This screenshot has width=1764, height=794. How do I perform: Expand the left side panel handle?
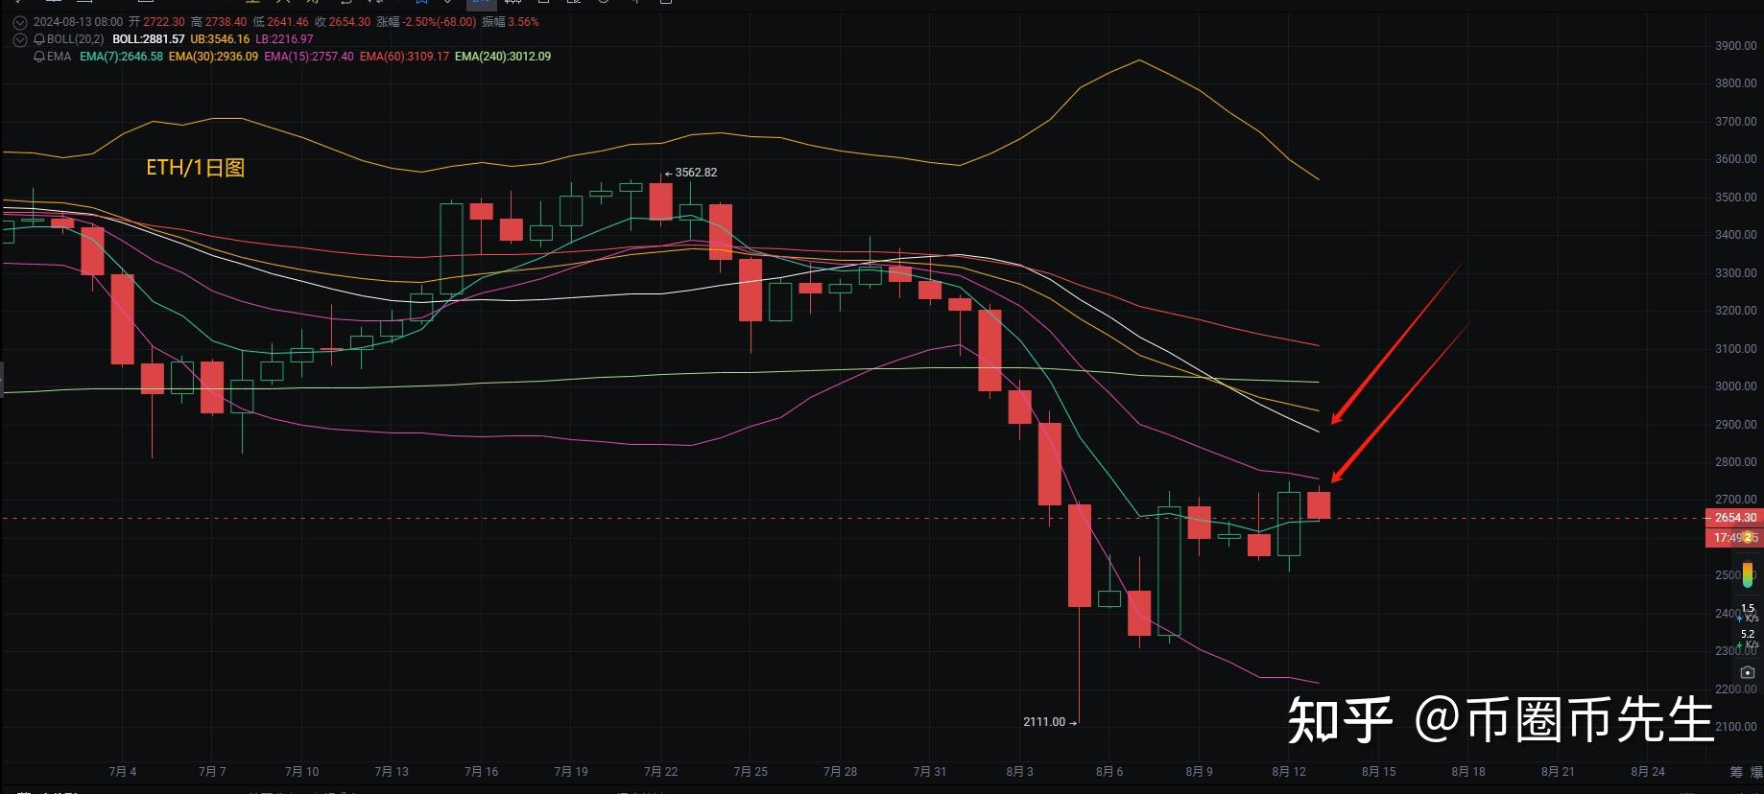[2, 379]
